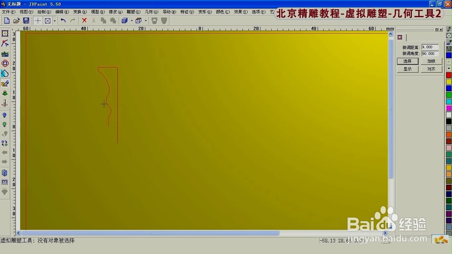Expand the arrow beside the boxed-X icon
Viewport: 452px width, 254px height.
55,20
